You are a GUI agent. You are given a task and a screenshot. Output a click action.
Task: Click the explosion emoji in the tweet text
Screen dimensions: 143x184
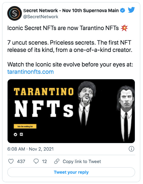pyautogui.click(x=124, y=28)
